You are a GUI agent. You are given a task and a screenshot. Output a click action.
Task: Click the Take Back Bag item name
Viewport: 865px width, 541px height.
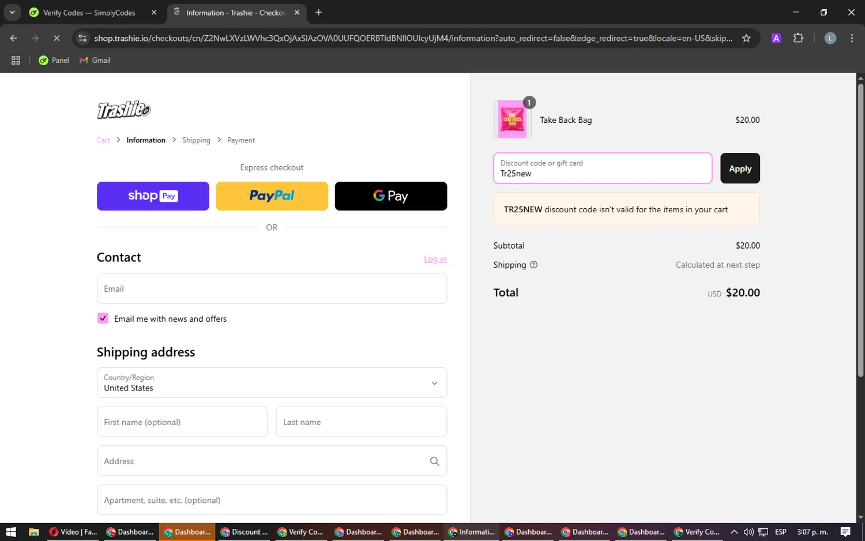point(566,120)
